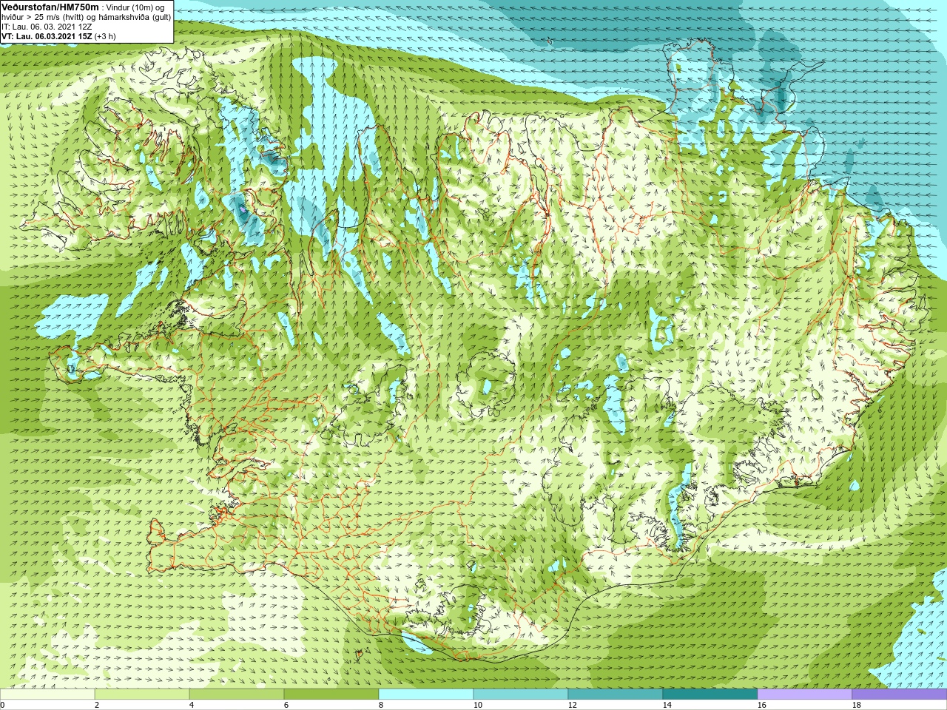The width and height of the screenshot is (947, 710).
Task: Click the 8–10 m/s light cyan legend swatch
Action: click(426, 694)
